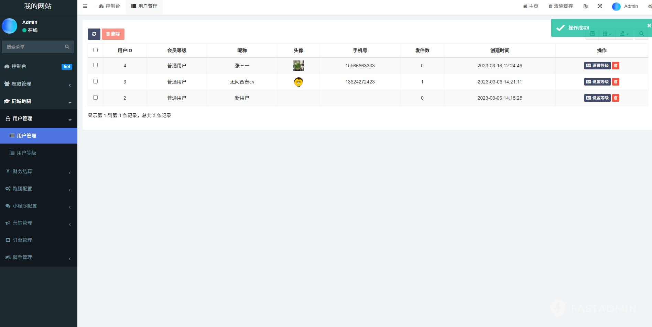Enter fullscreen mode via expand icon
652x327 pixels.
[600, 6]
